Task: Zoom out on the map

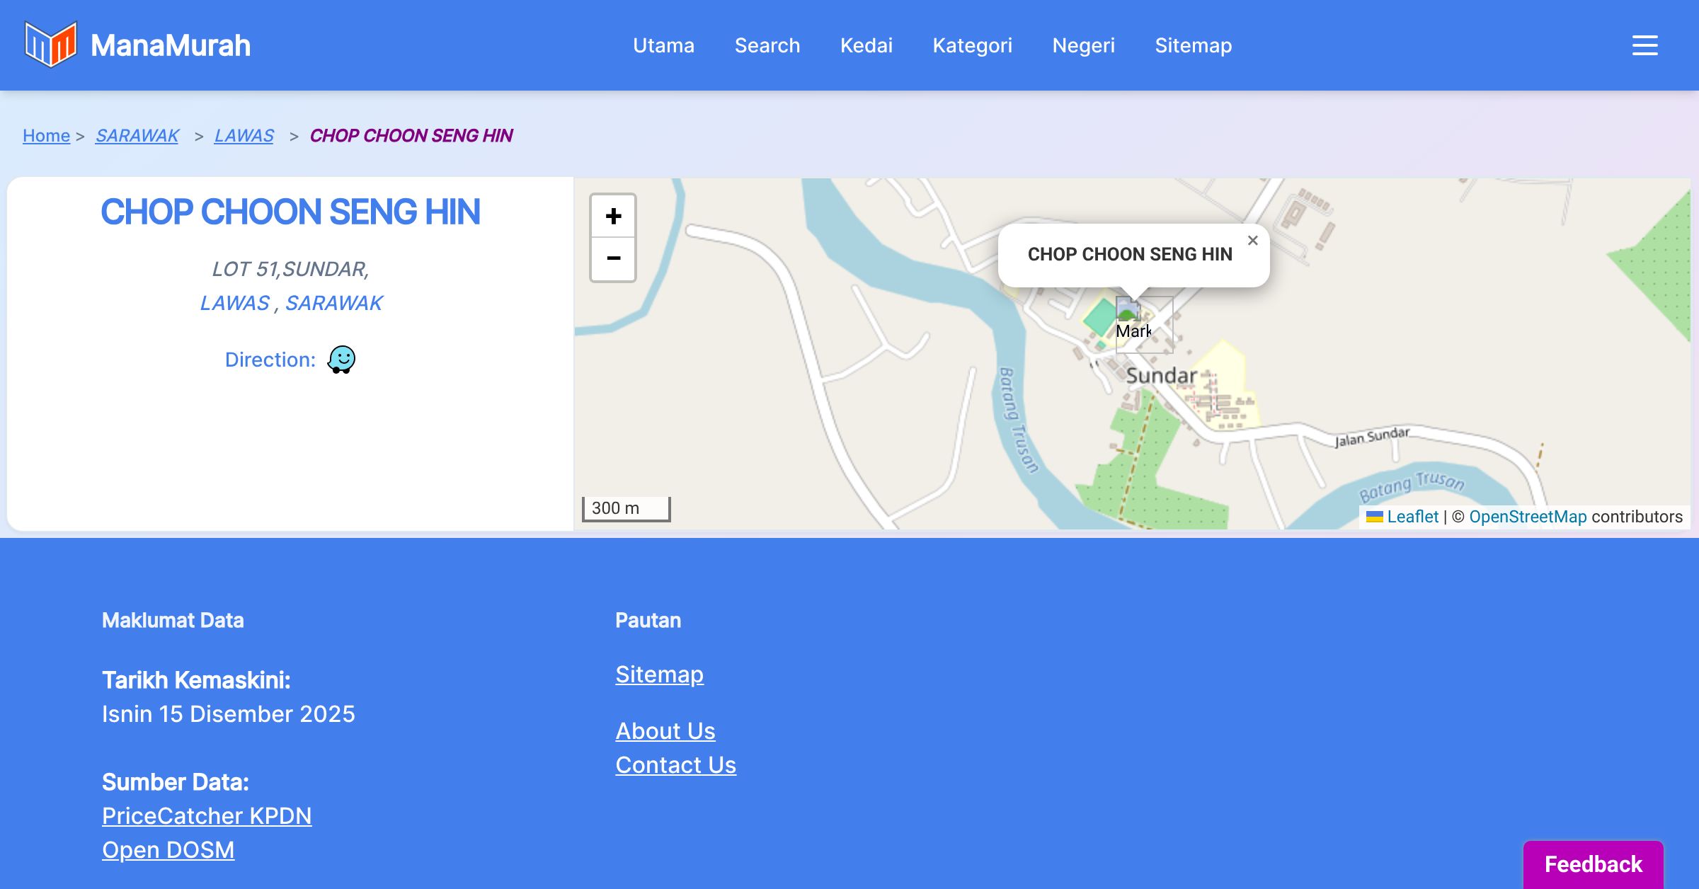Action: tap(613, 259)
